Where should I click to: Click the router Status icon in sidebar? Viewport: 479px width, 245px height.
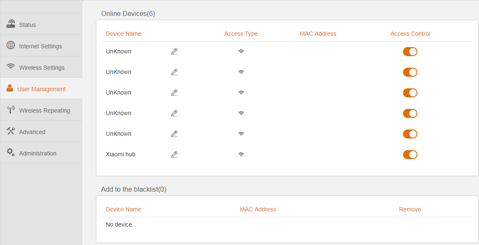coord(11,24)
